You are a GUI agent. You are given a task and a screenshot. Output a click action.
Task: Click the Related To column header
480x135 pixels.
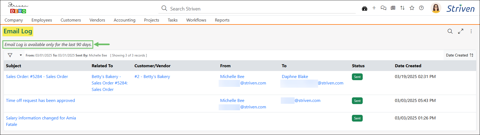coord(102,66)
